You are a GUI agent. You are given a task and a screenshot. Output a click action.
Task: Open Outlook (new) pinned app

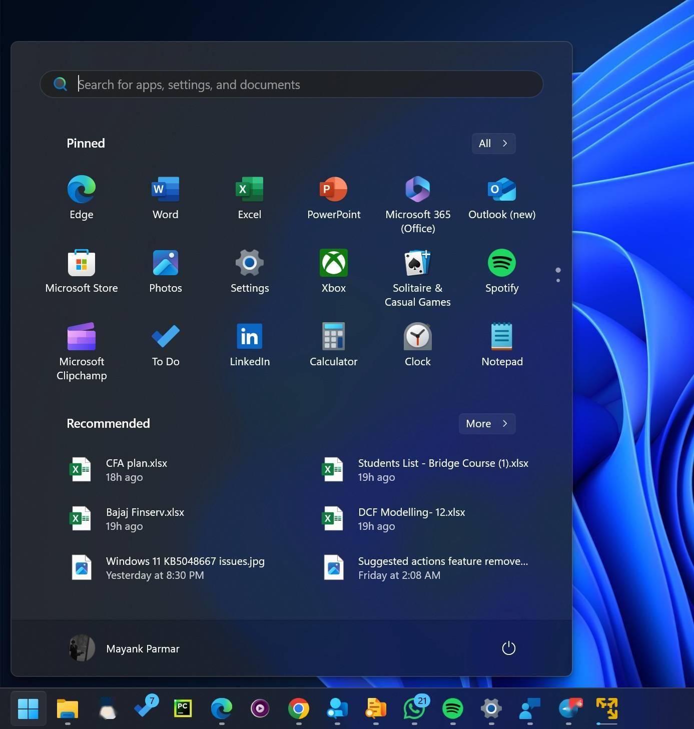tap(502, 197)
